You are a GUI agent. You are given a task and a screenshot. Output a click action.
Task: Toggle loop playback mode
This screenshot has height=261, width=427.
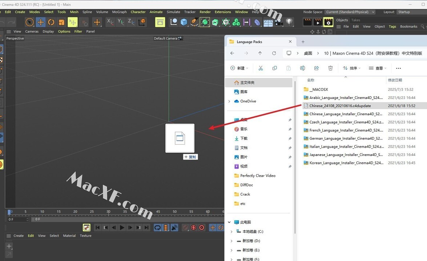coord(157,228)
